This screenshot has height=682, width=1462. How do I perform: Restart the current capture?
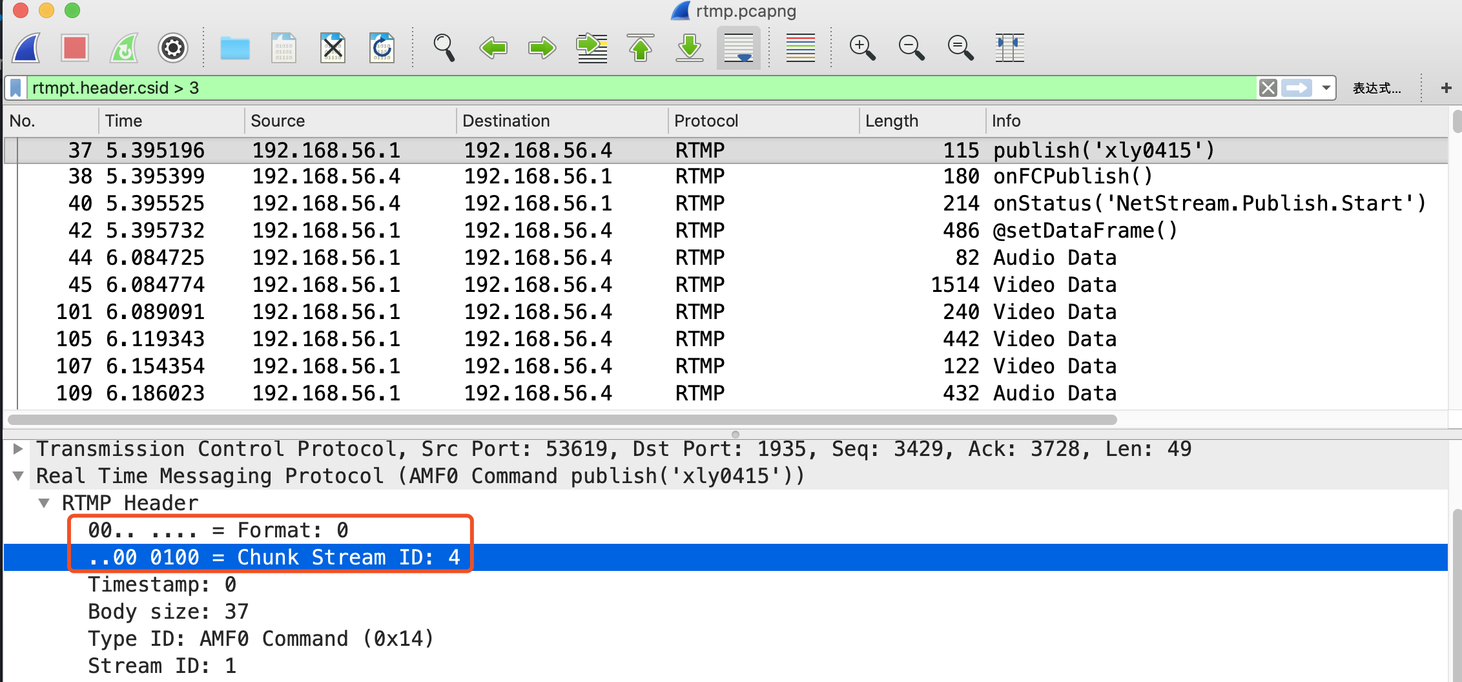[124, 48]
